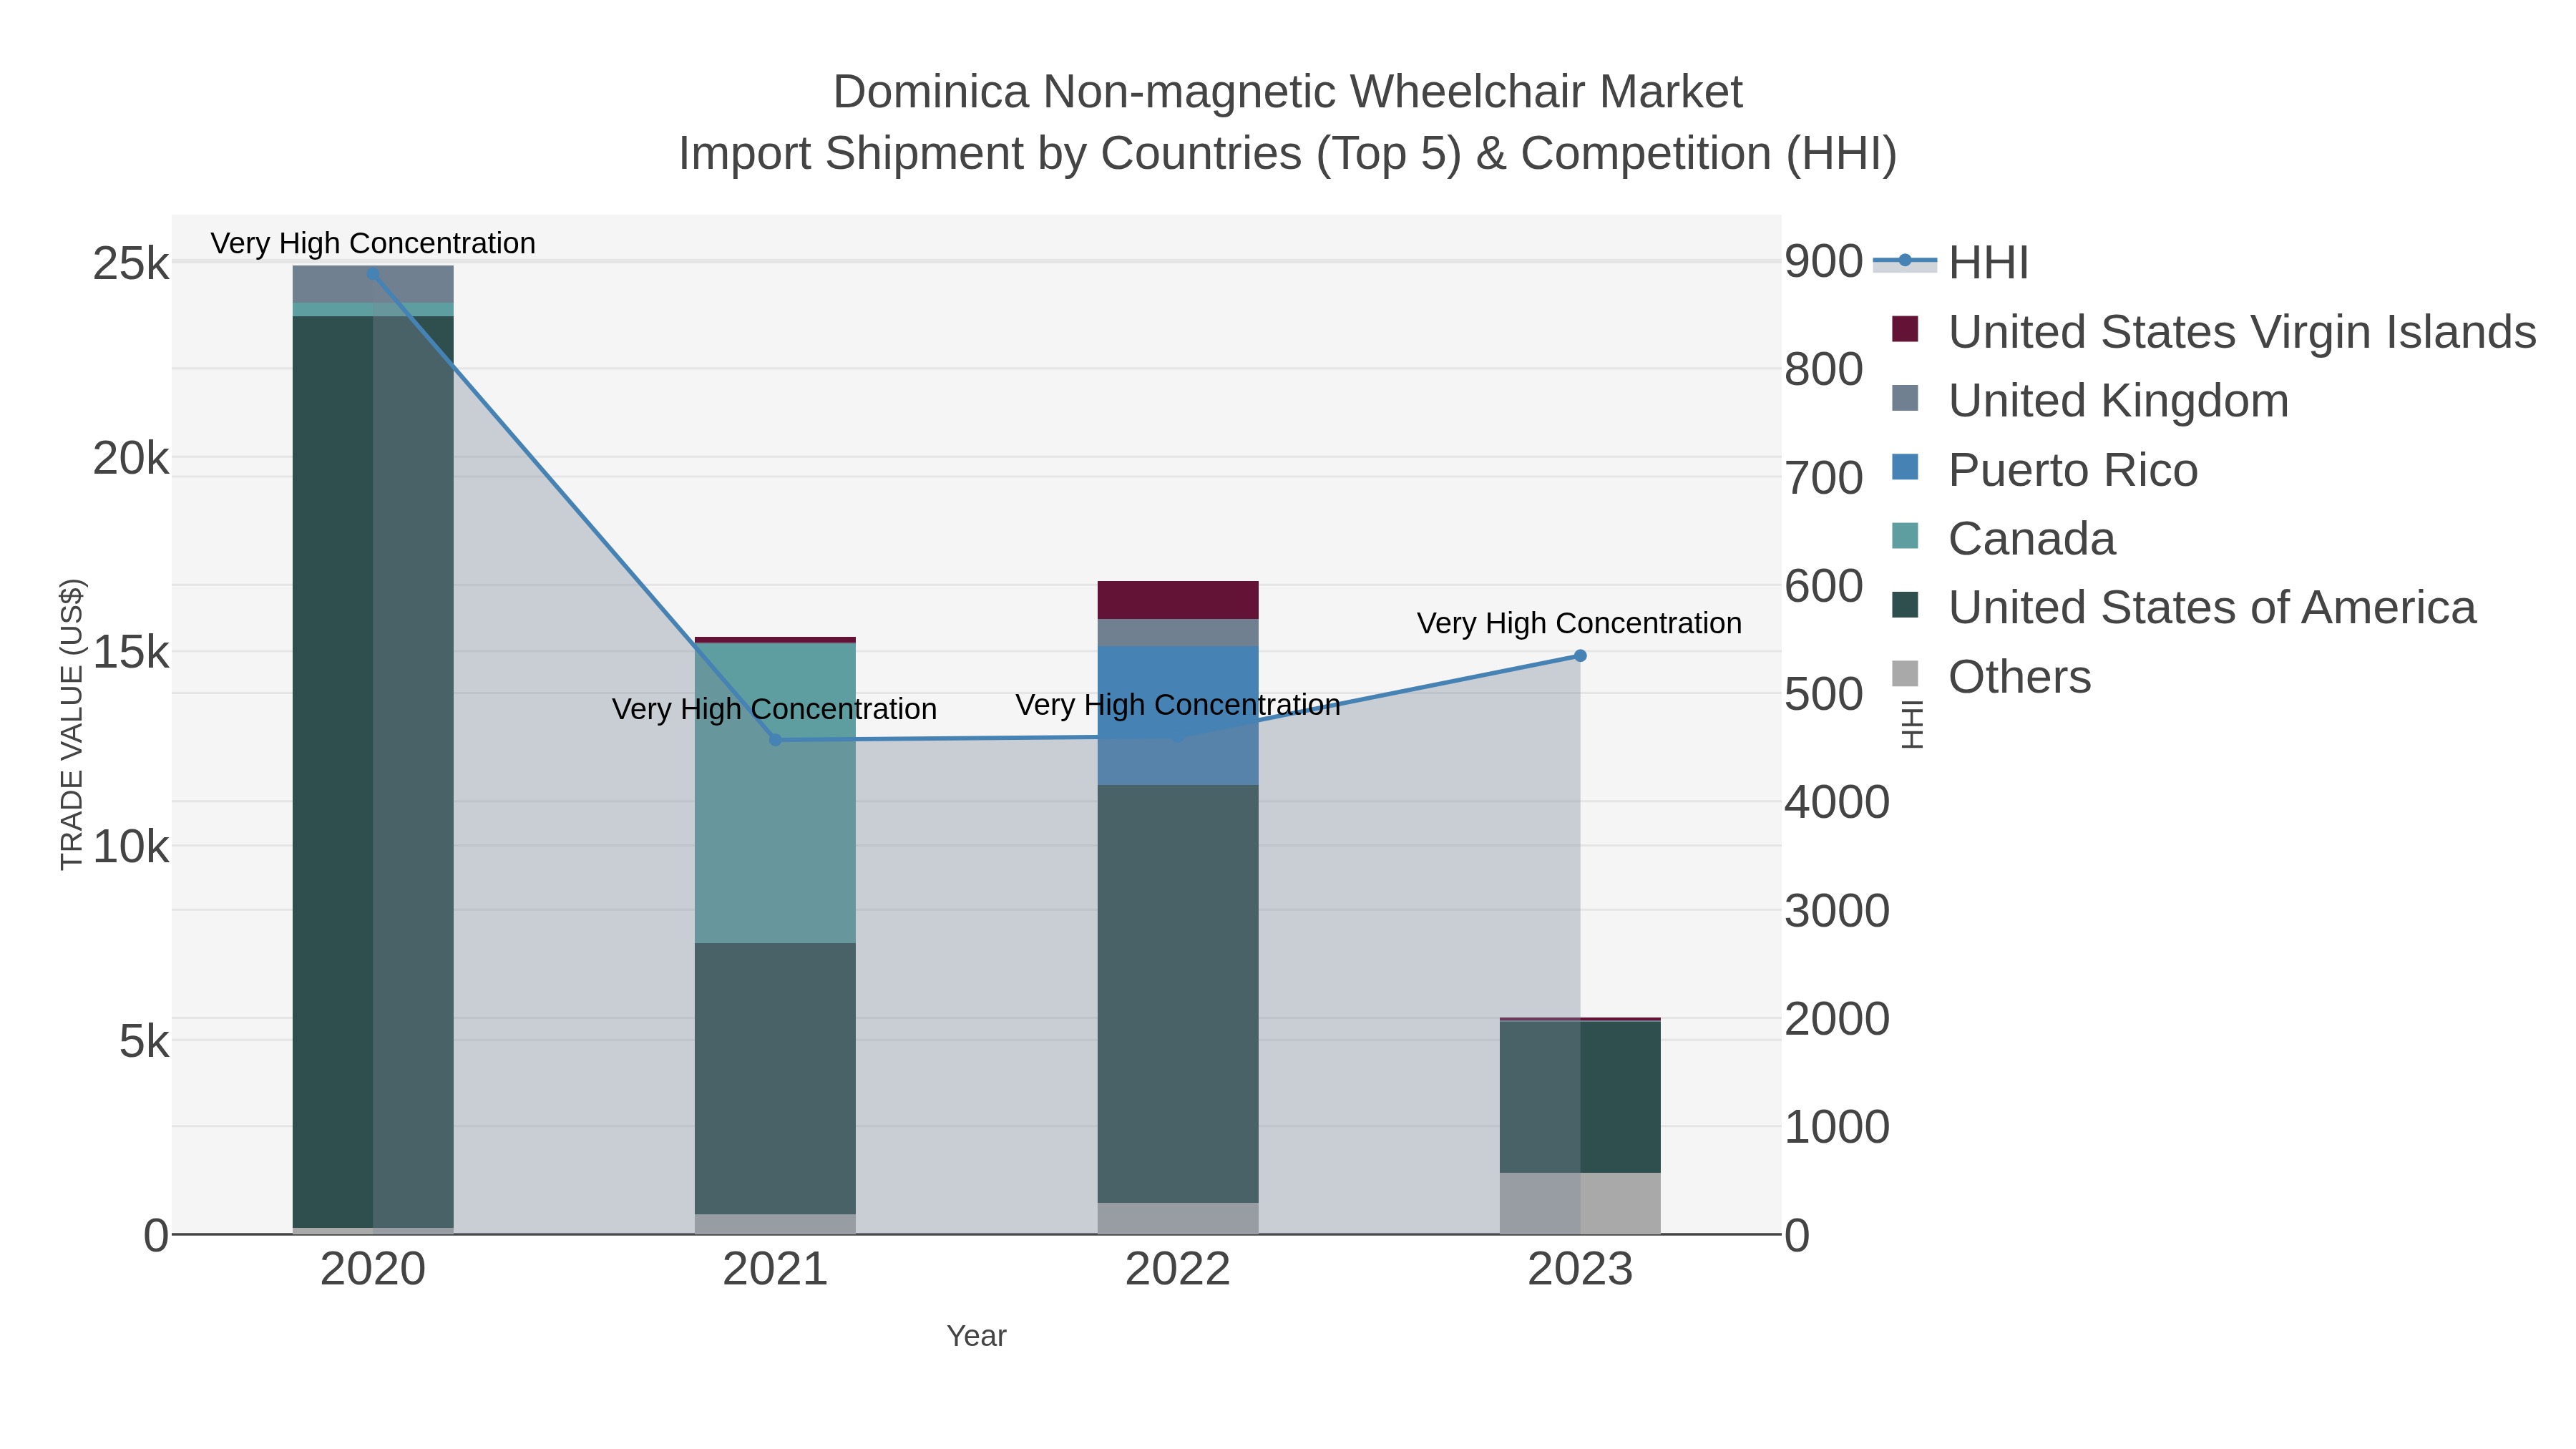This screenshot has width=2576, height=1449.
Task: Click the gray Others legend swatch
Action: pos(1905,674)
